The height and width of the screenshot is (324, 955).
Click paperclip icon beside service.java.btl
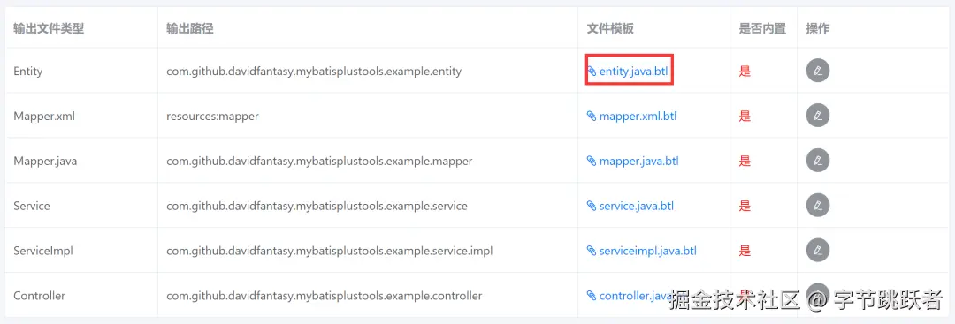click(592, 206)
